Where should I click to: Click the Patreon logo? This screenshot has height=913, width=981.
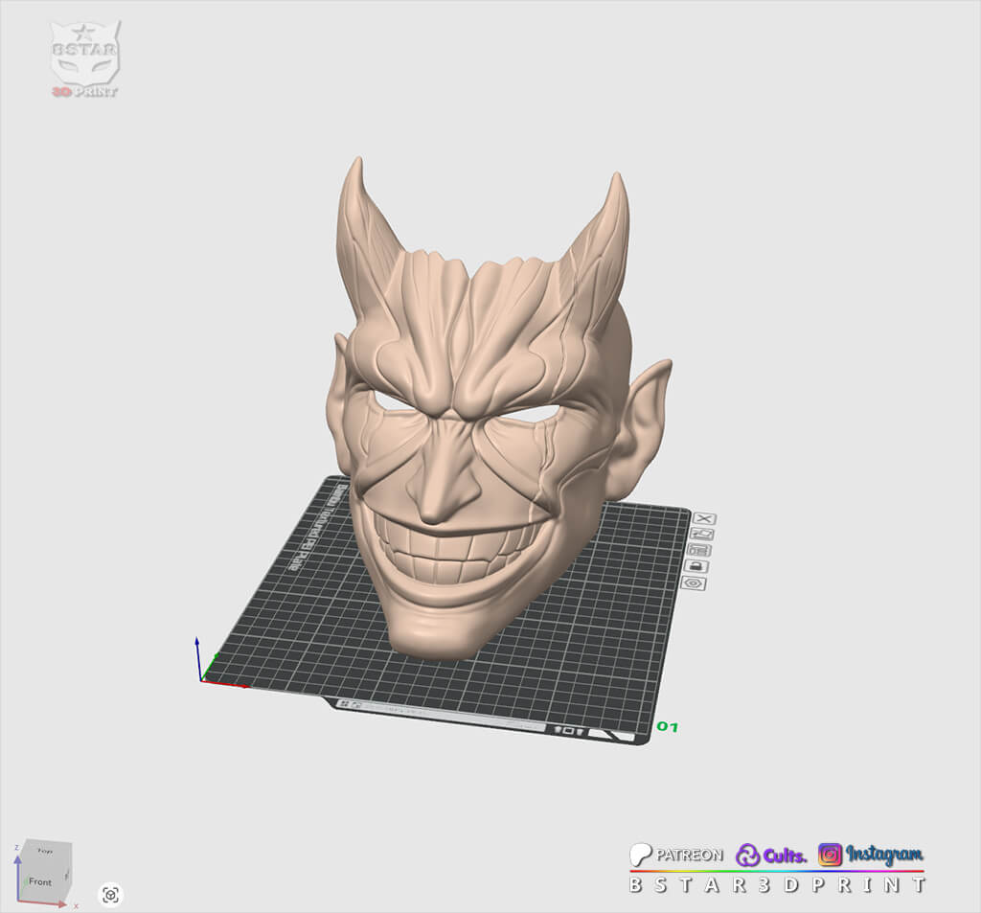[x=675, y=855]
